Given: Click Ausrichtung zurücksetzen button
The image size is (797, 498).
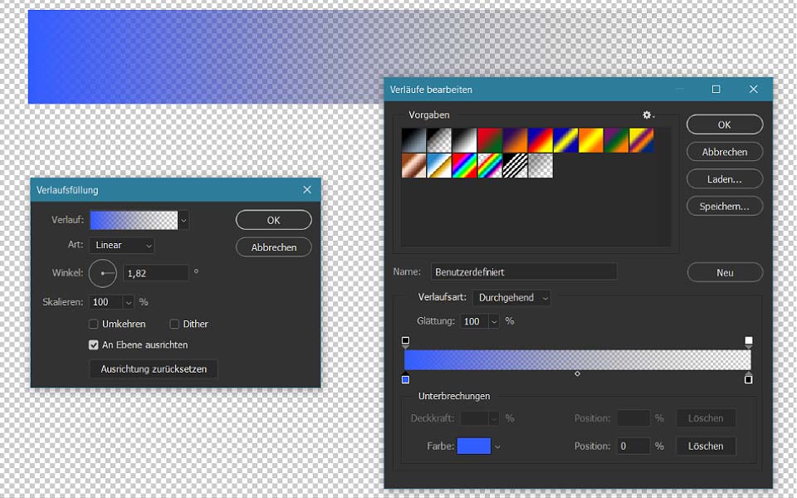Looking at the screenshot, I should 154,369.
